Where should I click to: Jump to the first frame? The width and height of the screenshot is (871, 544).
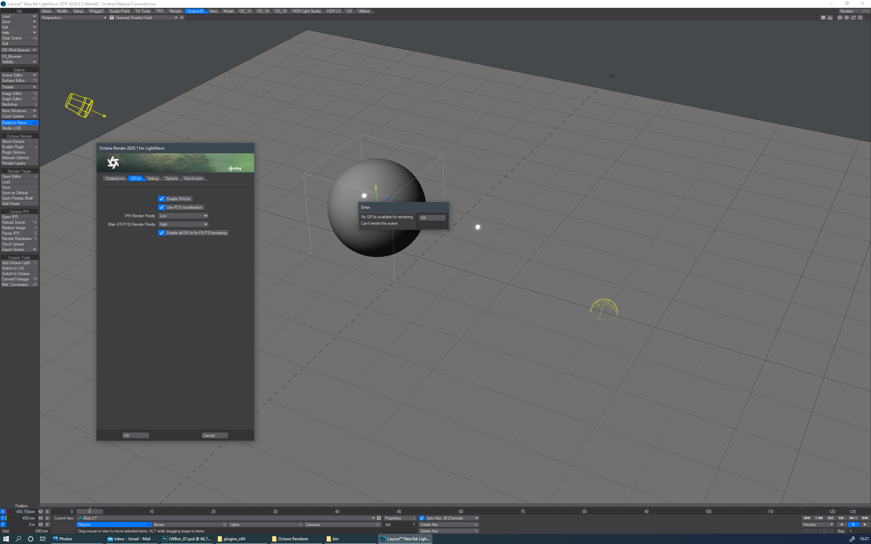tap(807, 518)
